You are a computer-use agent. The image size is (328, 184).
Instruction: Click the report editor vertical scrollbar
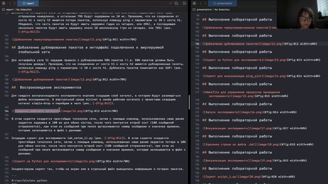pos(189,102)
